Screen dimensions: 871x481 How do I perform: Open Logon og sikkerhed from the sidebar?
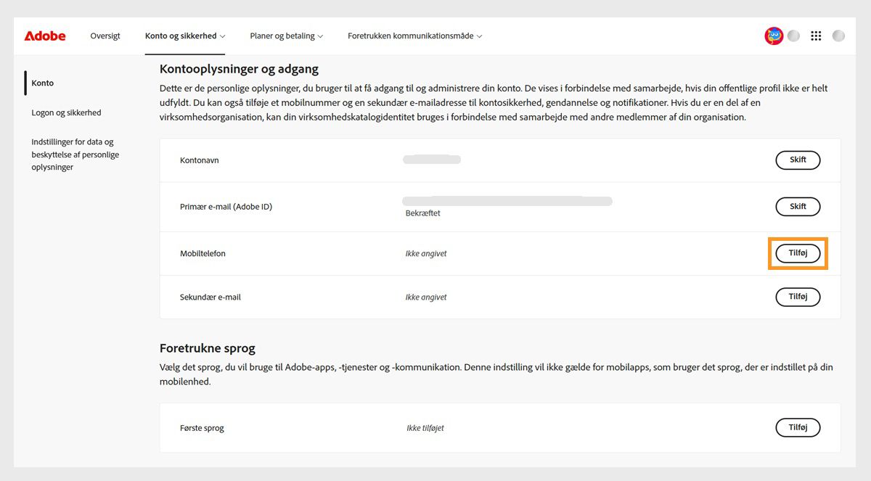tap(65, 112)
